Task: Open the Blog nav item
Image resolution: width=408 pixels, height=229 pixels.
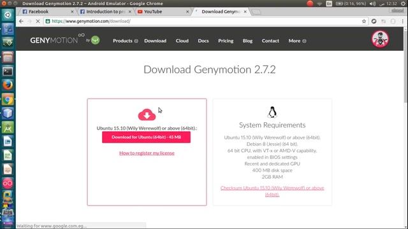Action: click(247, 41)
